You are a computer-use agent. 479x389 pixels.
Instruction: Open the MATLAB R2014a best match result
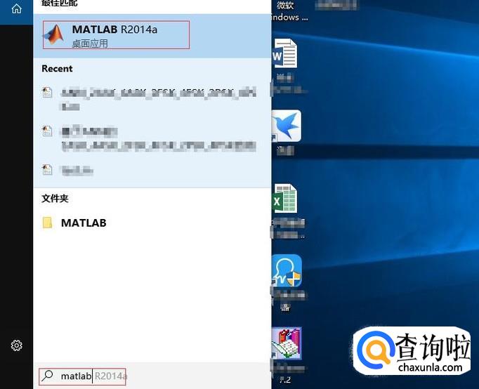point(152,36)
